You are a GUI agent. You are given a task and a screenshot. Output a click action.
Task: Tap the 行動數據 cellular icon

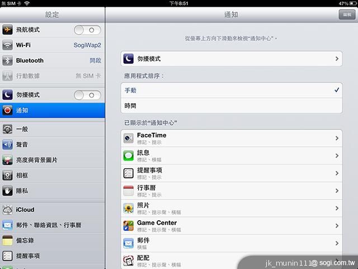tap(7, 76)
